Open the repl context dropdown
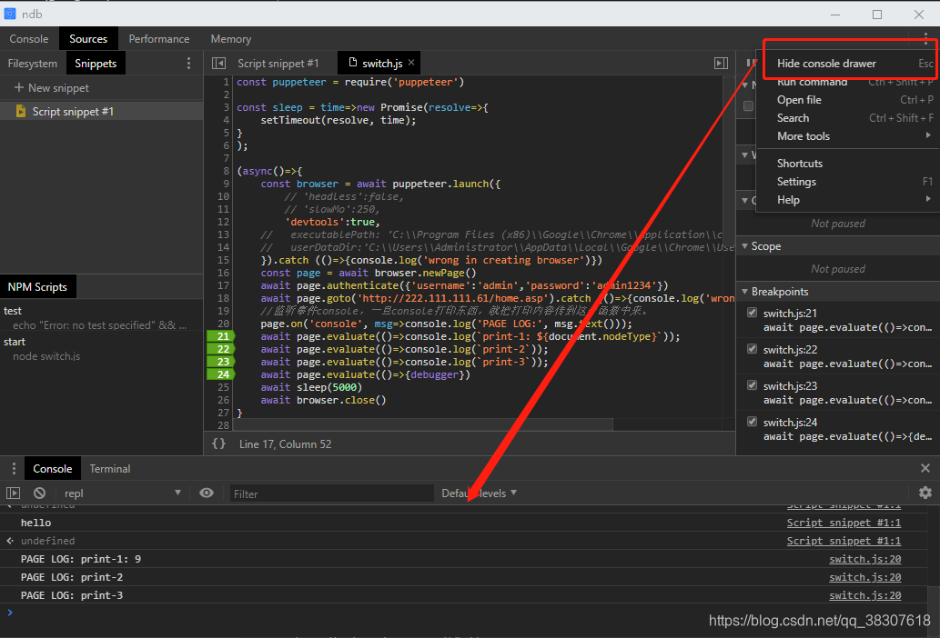Screen dimensions: 940x638 122,493
